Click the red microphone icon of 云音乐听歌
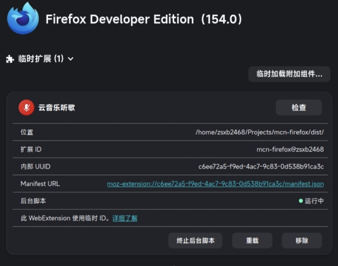This screenshot has width=338, height=266. (26, 107)
